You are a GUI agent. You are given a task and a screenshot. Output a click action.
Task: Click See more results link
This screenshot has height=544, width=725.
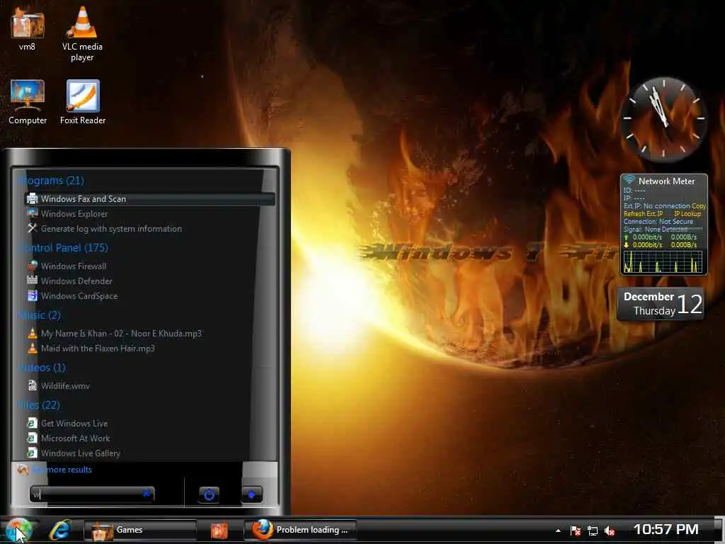pyautogui.click(x=62, y=470)
